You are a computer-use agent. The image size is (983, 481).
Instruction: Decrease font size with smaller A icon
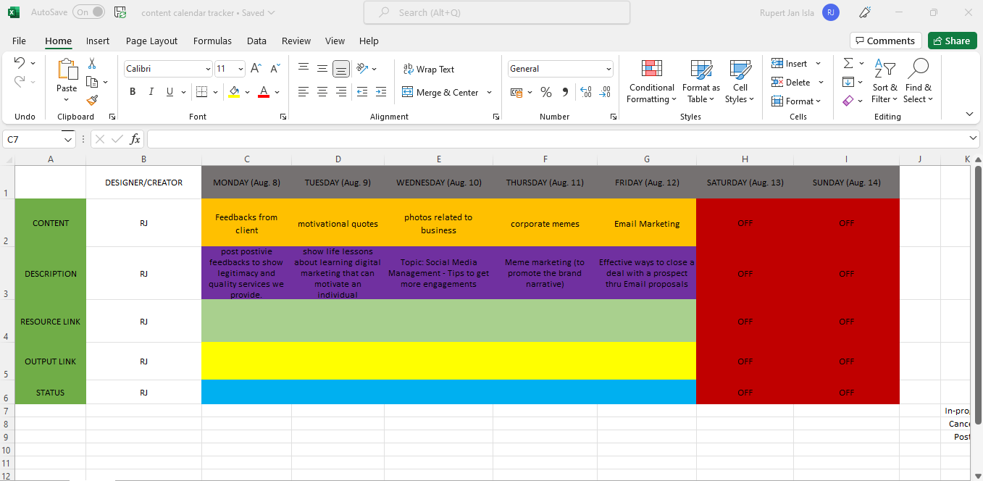(x=275, y=69)
